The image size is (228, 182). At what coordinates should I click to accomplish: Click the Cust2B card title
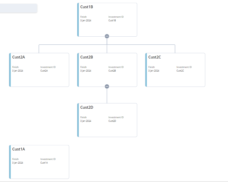click(87, 57)
